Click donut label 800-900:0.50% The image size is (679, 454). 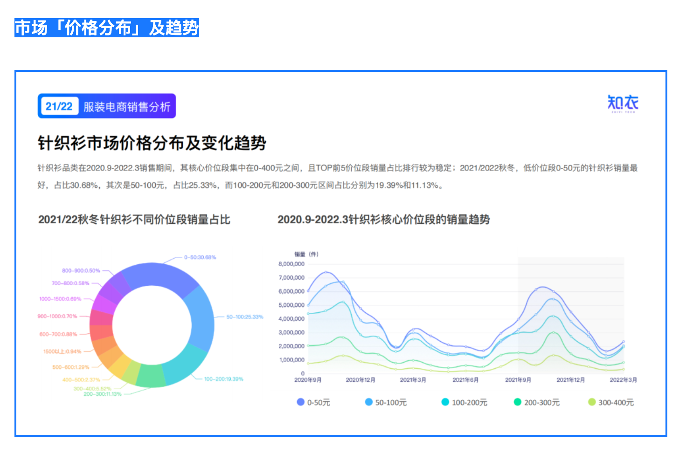click(81, 270)
